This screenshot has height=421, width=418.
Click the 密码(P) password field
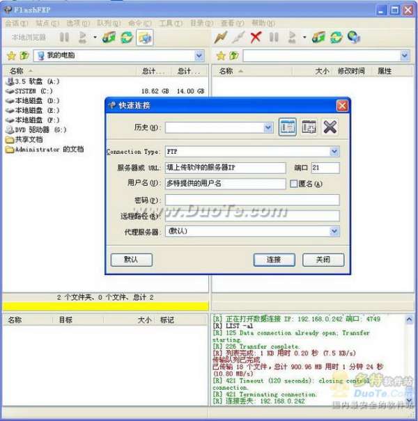(x=252, y=200)
